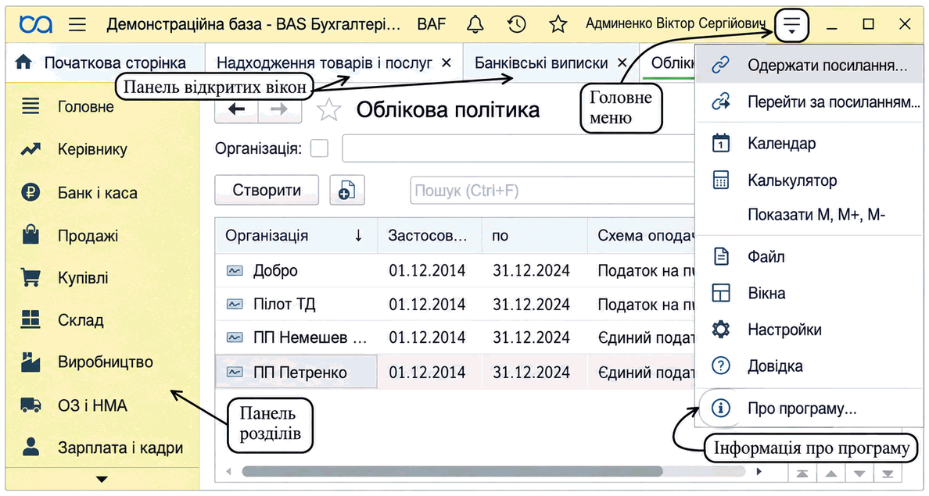Select the Добро organization row
The image size is (929, 496).
point(455,271)
